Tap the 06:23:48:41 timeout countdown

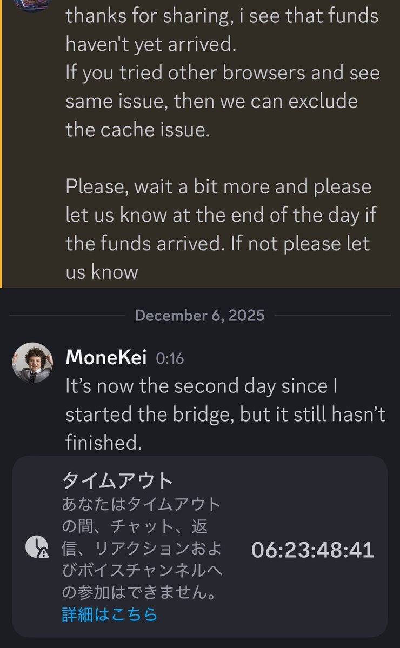[x=312, y=550]
